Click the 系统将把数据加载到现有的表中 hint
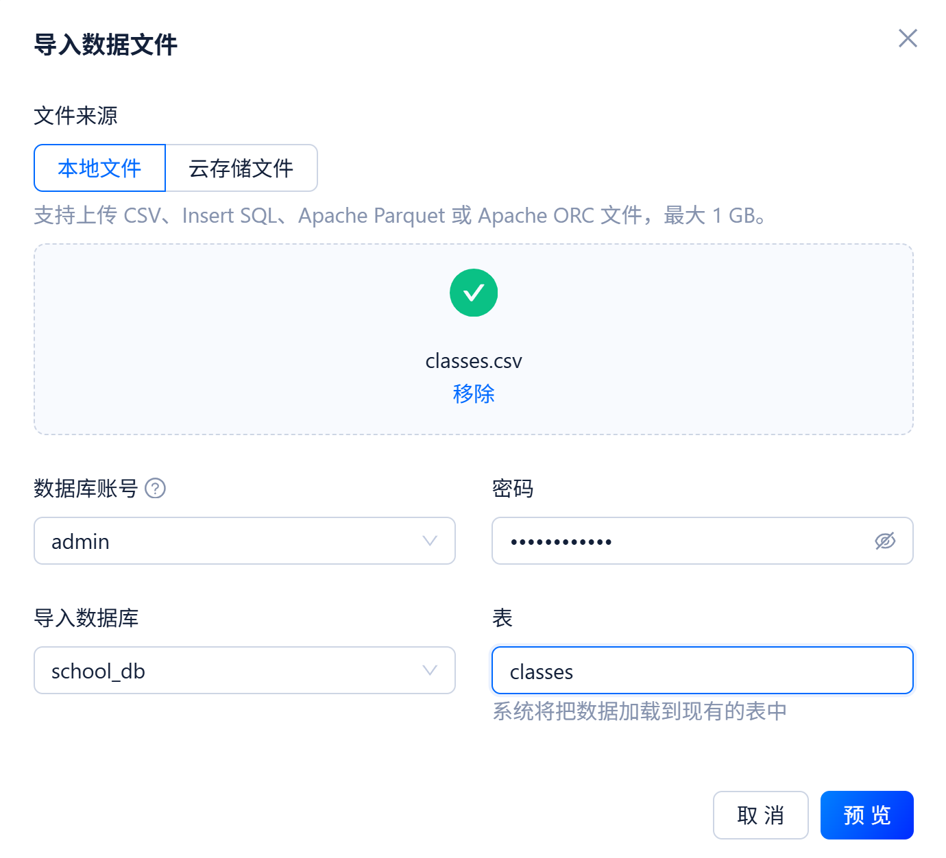This screenshot has height=858, width=946. coord(640,711)
